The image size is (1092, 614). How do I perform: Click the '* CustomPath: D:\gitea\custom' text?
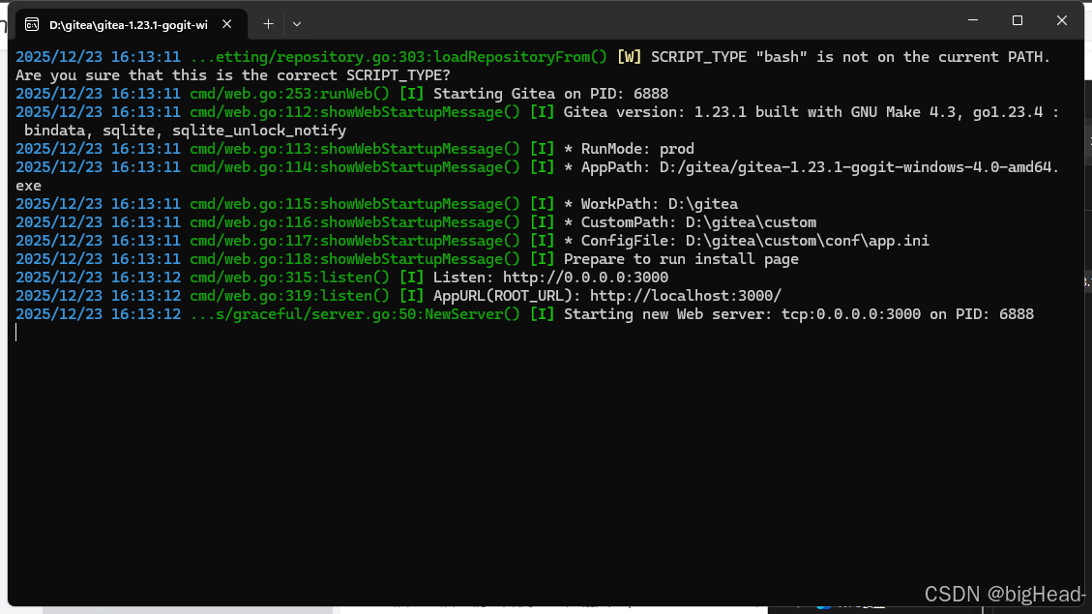690,222
